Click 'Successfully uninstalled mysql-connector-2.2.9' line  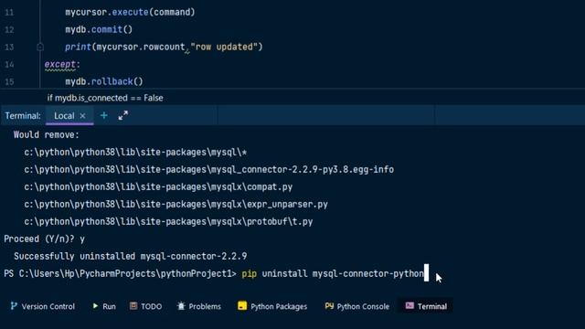coord(130,256)
